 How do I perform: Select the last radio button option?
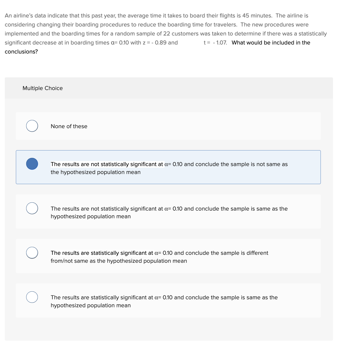pos(32,297)
